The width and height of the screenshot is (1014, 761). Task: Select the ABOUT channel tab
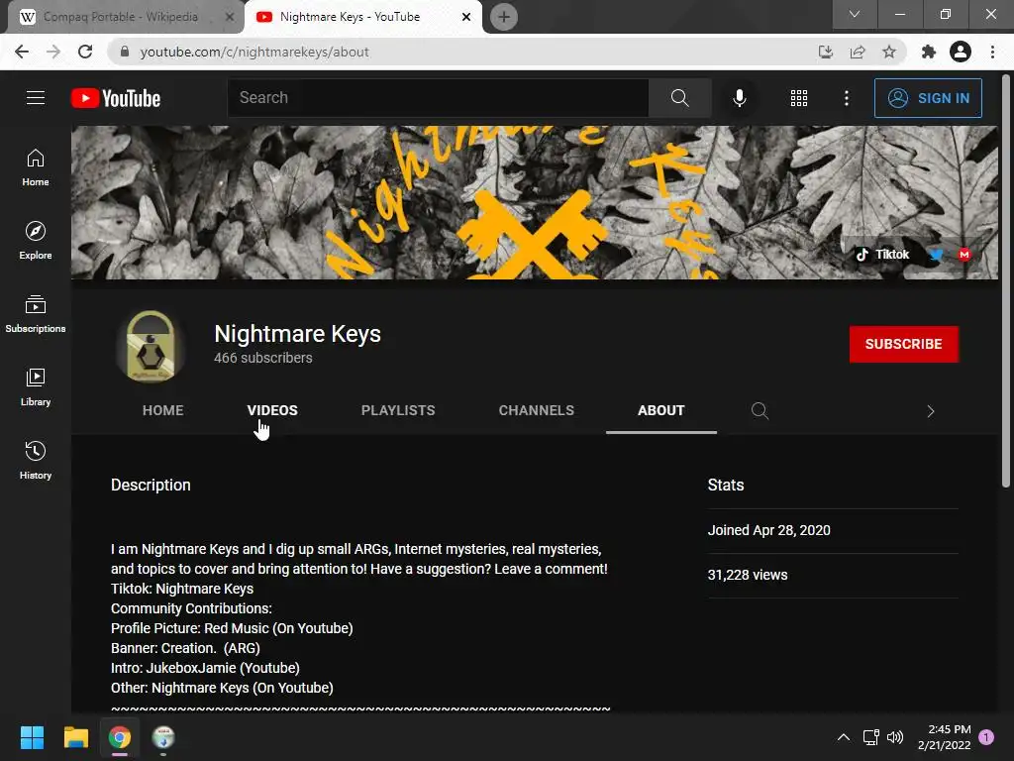[x=660, y=410]
